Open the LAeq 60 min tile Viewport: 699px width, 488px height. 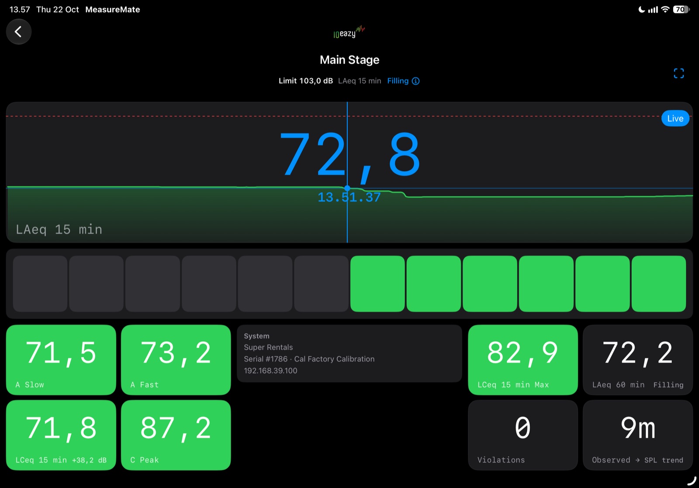[x=638, y=360]
